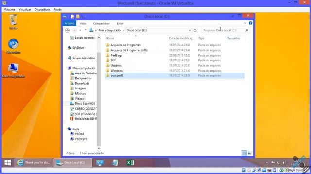
Task: Open VirtualBox Máquina menu
Action: (9, 10)
